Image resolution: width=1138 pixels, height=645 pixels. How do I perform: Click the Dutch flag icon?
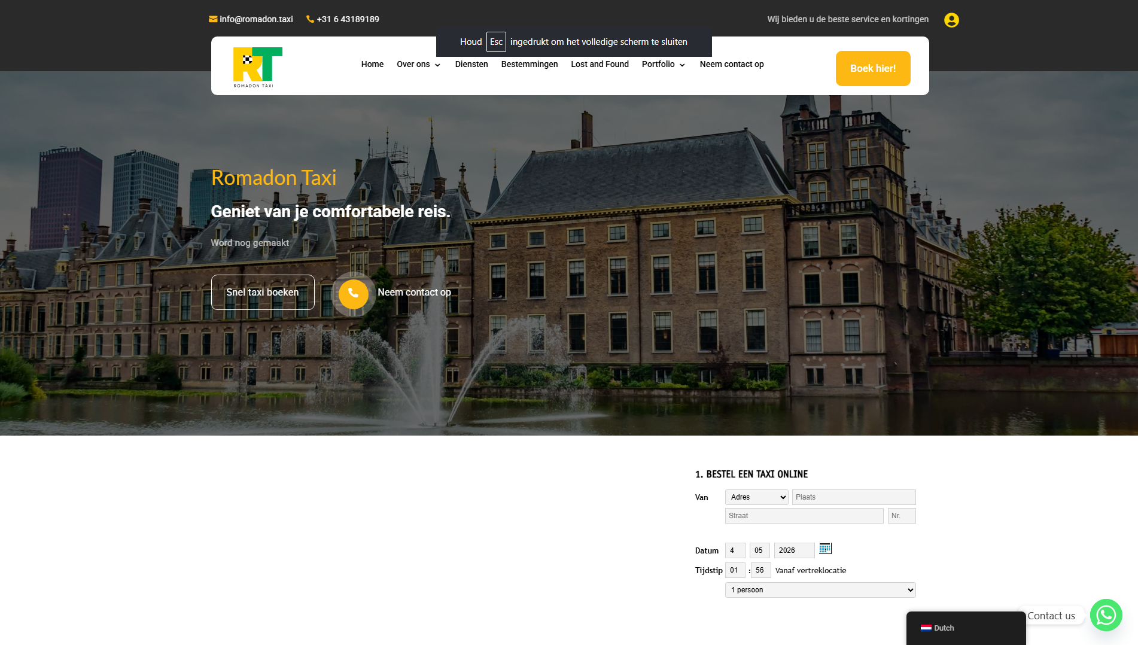pos(926,628)
